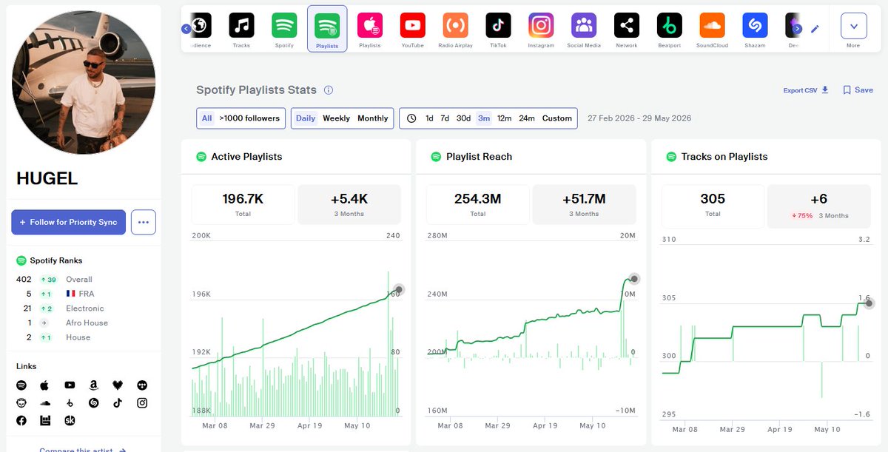
Task: Open the Apple Music Playlists tab icon
Action: tap(369, 26)
